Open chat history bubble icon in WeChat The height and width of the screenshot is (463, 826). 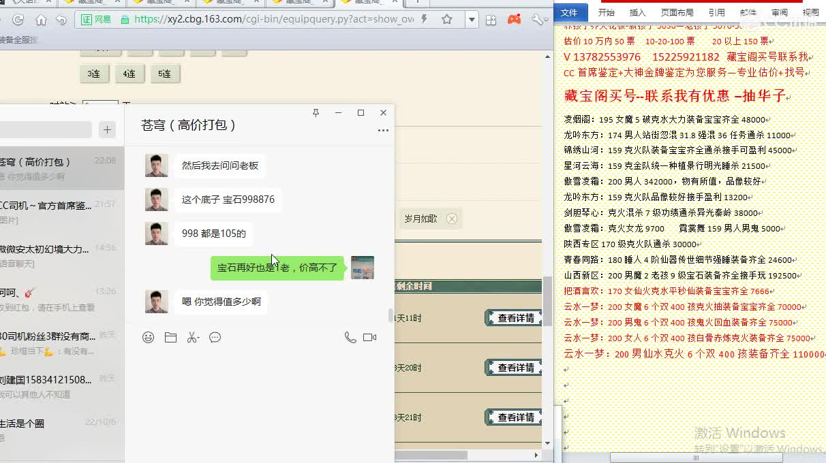click(215, 337)
